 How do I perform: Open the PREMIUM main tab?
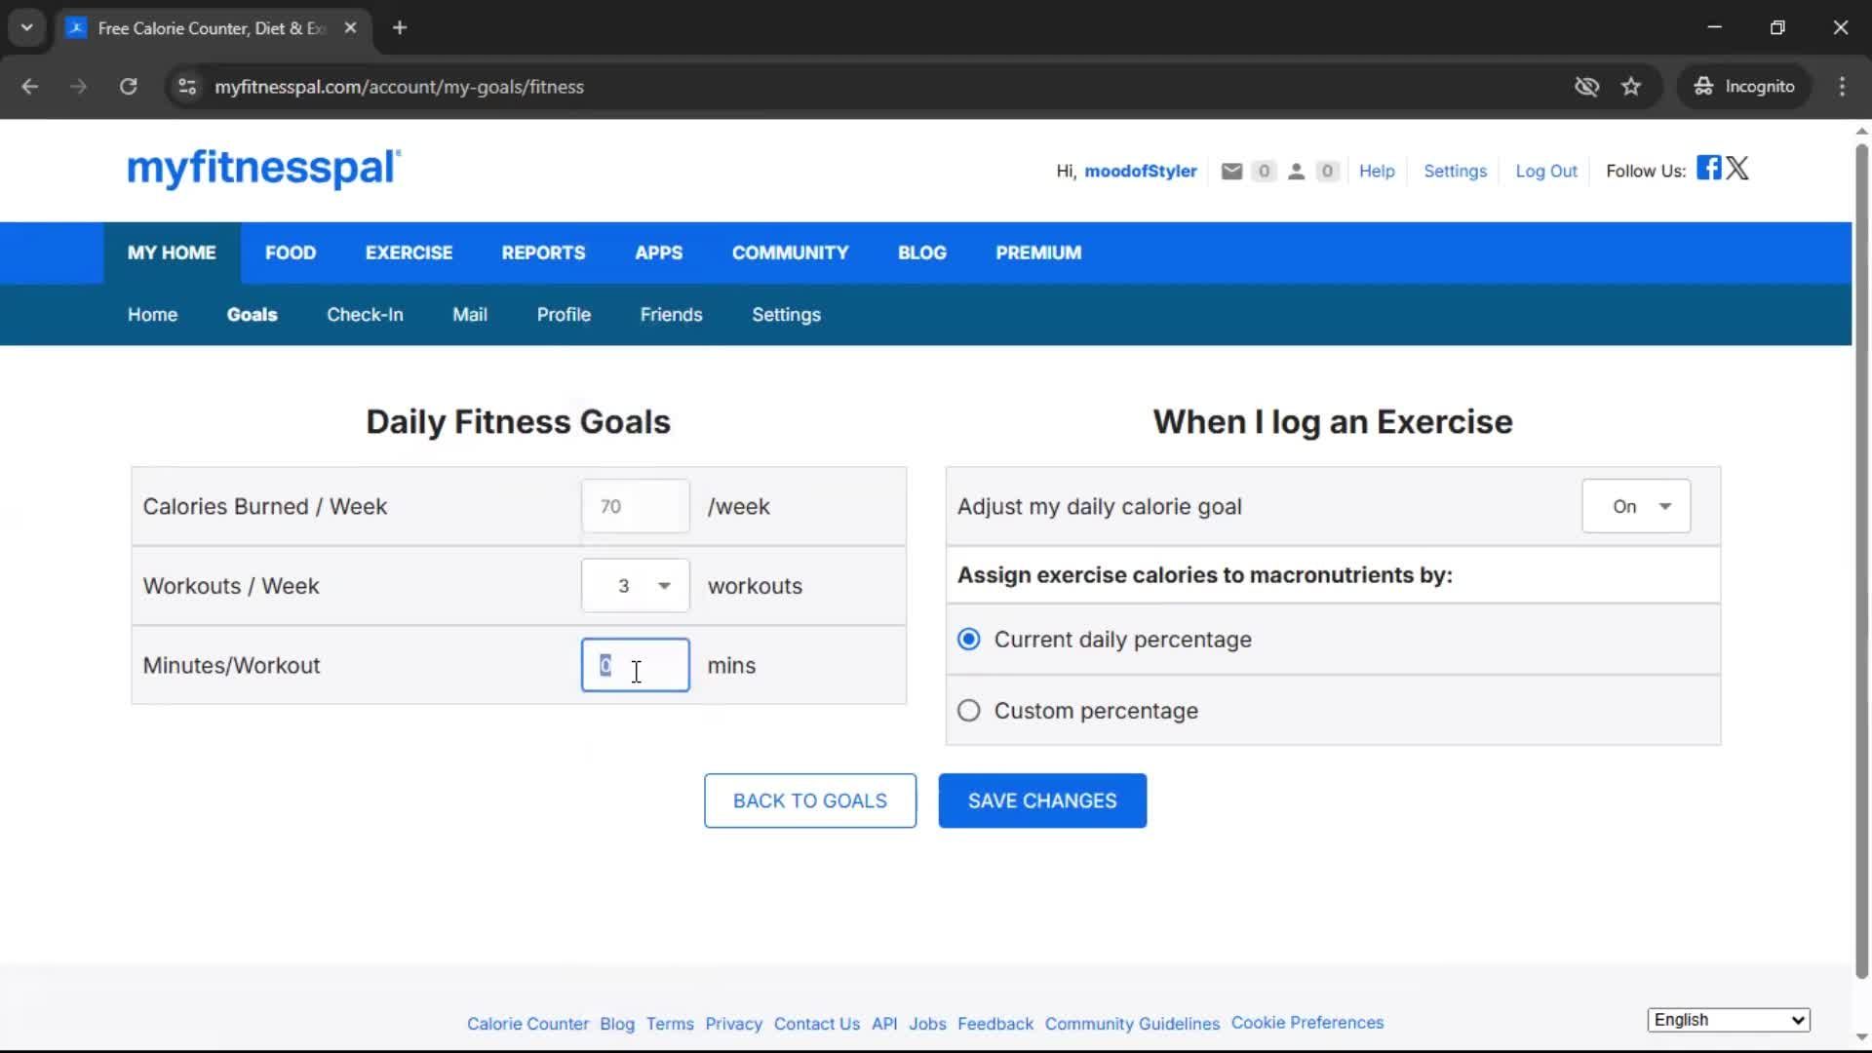[x=1038, y=253]
